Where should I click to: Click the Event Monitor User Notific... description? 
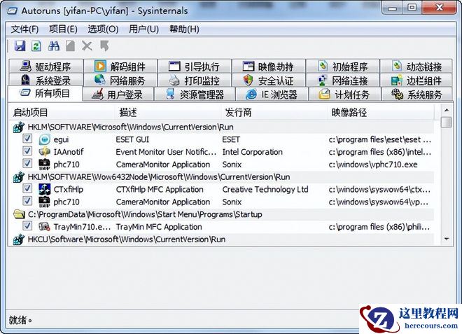point(166,152)
